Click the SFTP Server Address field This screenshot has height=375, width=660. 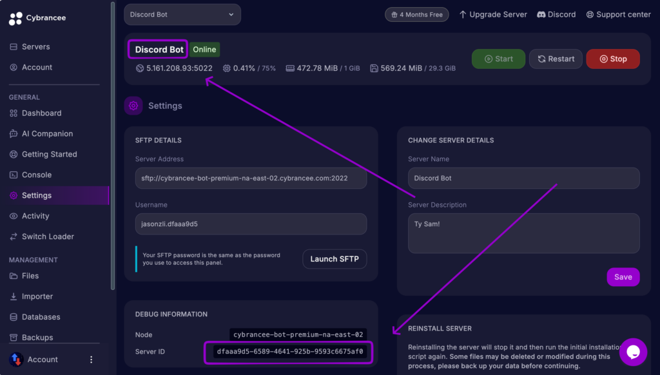[x=251, y=178]
